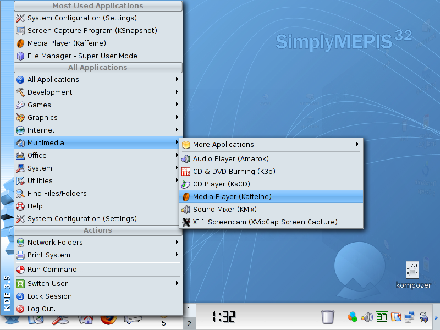Click Log Out... in the Actions section
Screen dimensions: 440x330
pyautogui.click(x=43, y=309)
